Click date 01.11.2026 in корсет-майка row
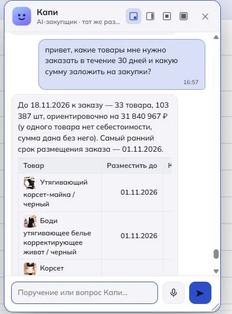The width and height of the screenshot is (232, 314). point(139,192)
